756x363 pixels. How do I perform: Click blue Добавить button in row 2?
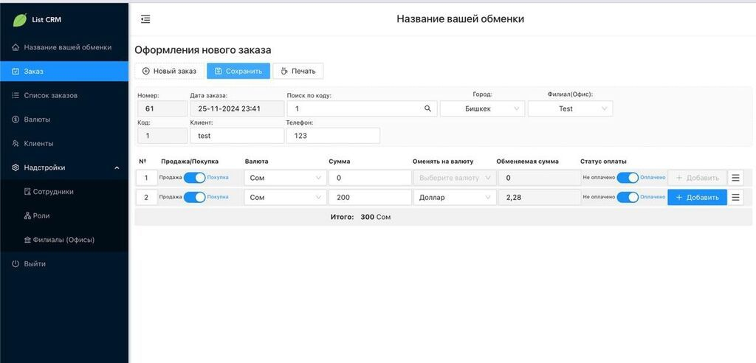coord(697,198)
